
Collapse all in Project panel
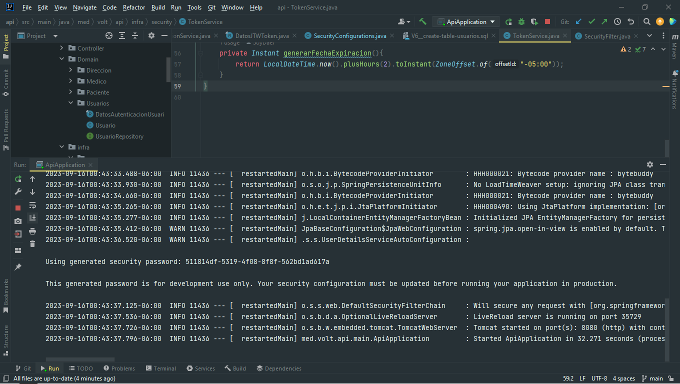(135, 35)
